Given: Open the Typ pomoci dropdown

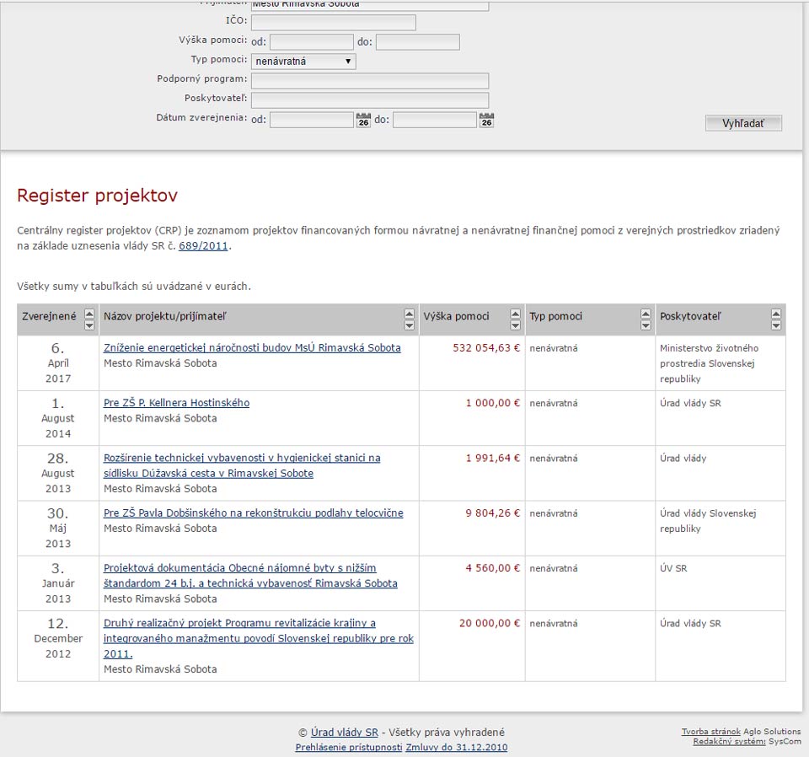Looking at the screenshot, I should [303, 62].
